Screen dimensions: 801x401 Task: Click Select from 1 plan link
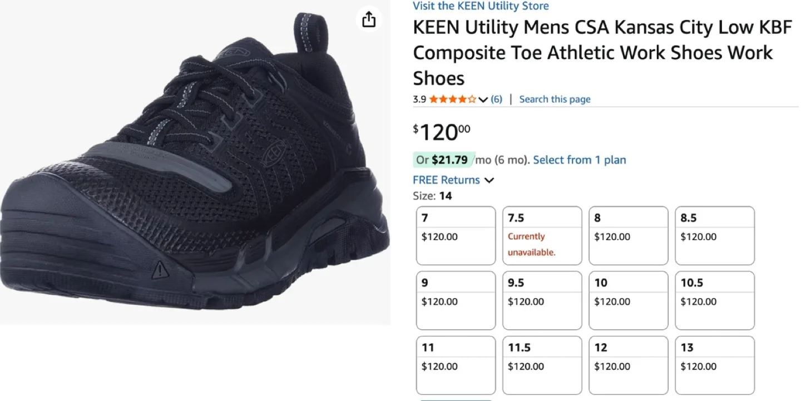pyautogui.click(x=579, y=160)
